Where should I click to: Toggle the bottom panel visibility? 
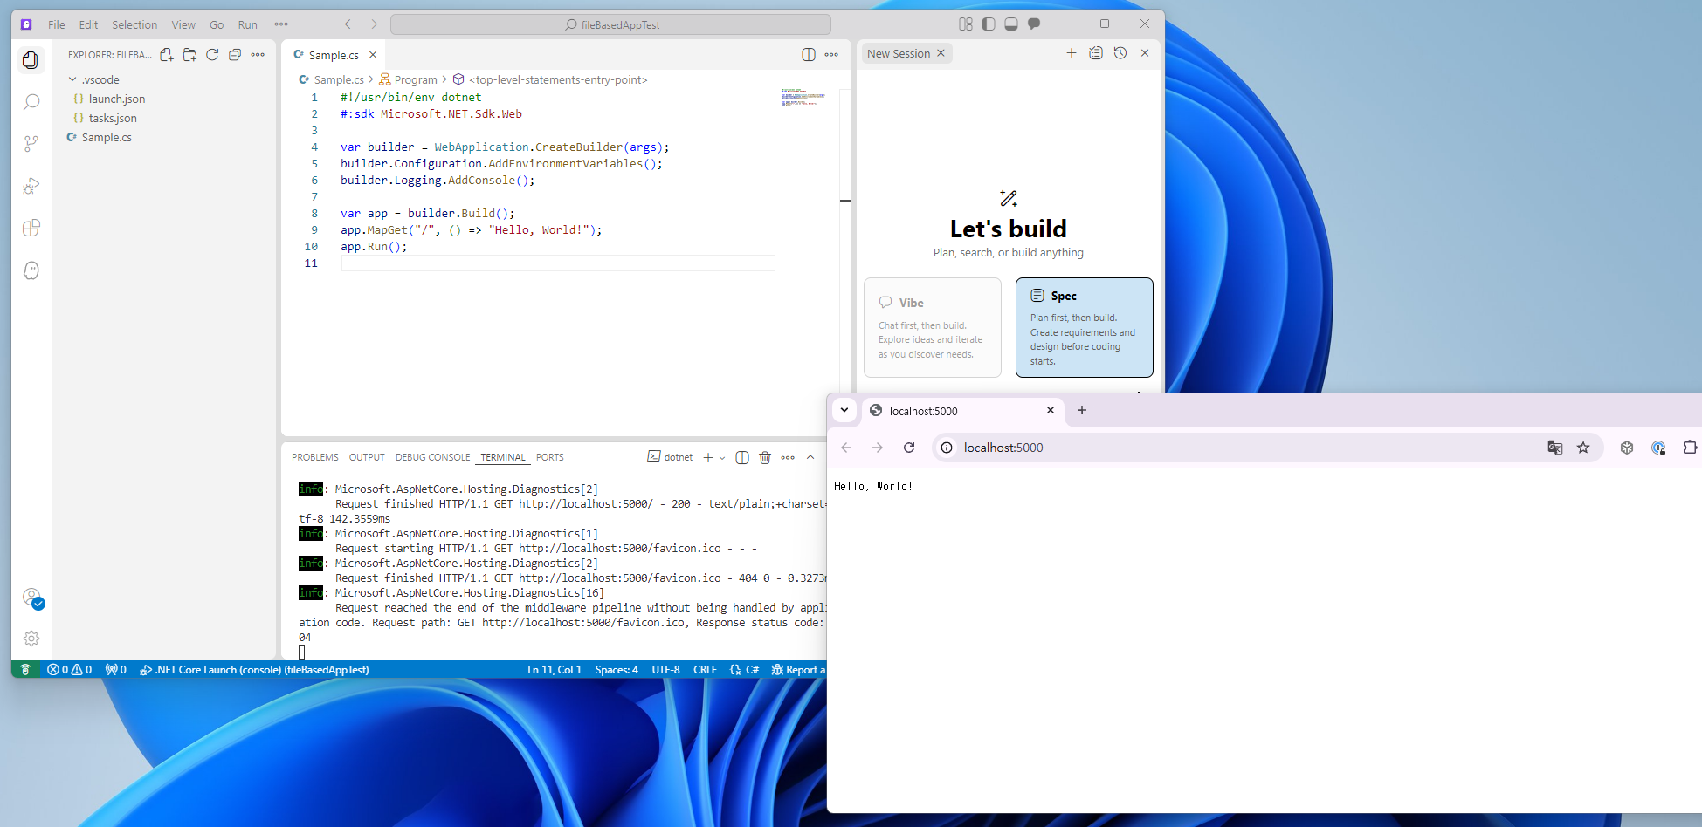tap(1011, 24)
